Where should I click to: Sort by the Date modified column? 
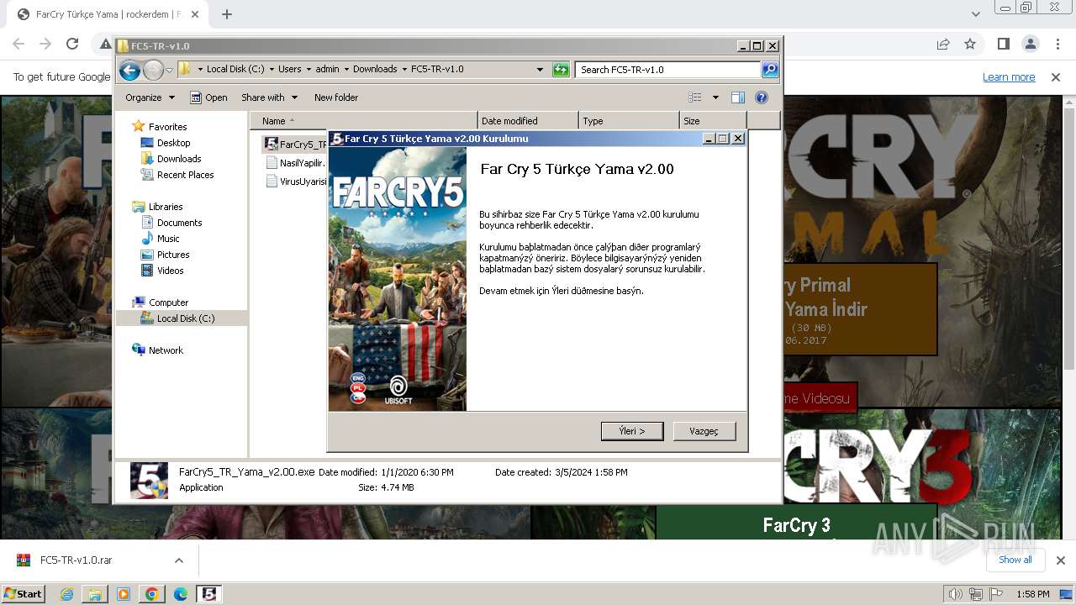(528, 121)
